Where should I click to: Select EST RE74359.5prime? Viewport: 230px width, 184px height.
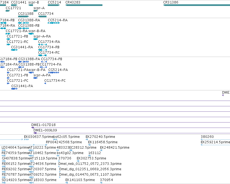(x=4, y=156)
